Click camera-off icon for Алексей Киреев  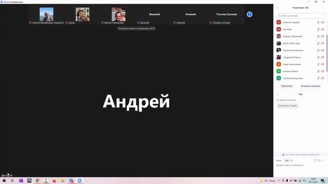coord(322,22)
